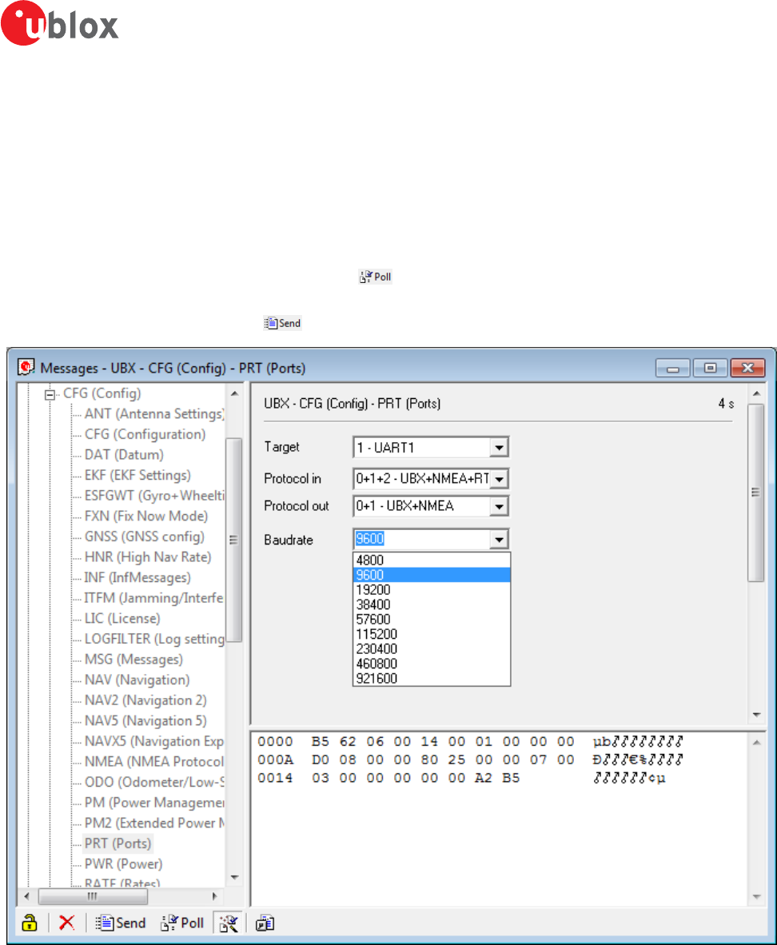Click tree panel vertical scrollbar thumb
This screenshot has width=777, height=945.
[234, 540]
